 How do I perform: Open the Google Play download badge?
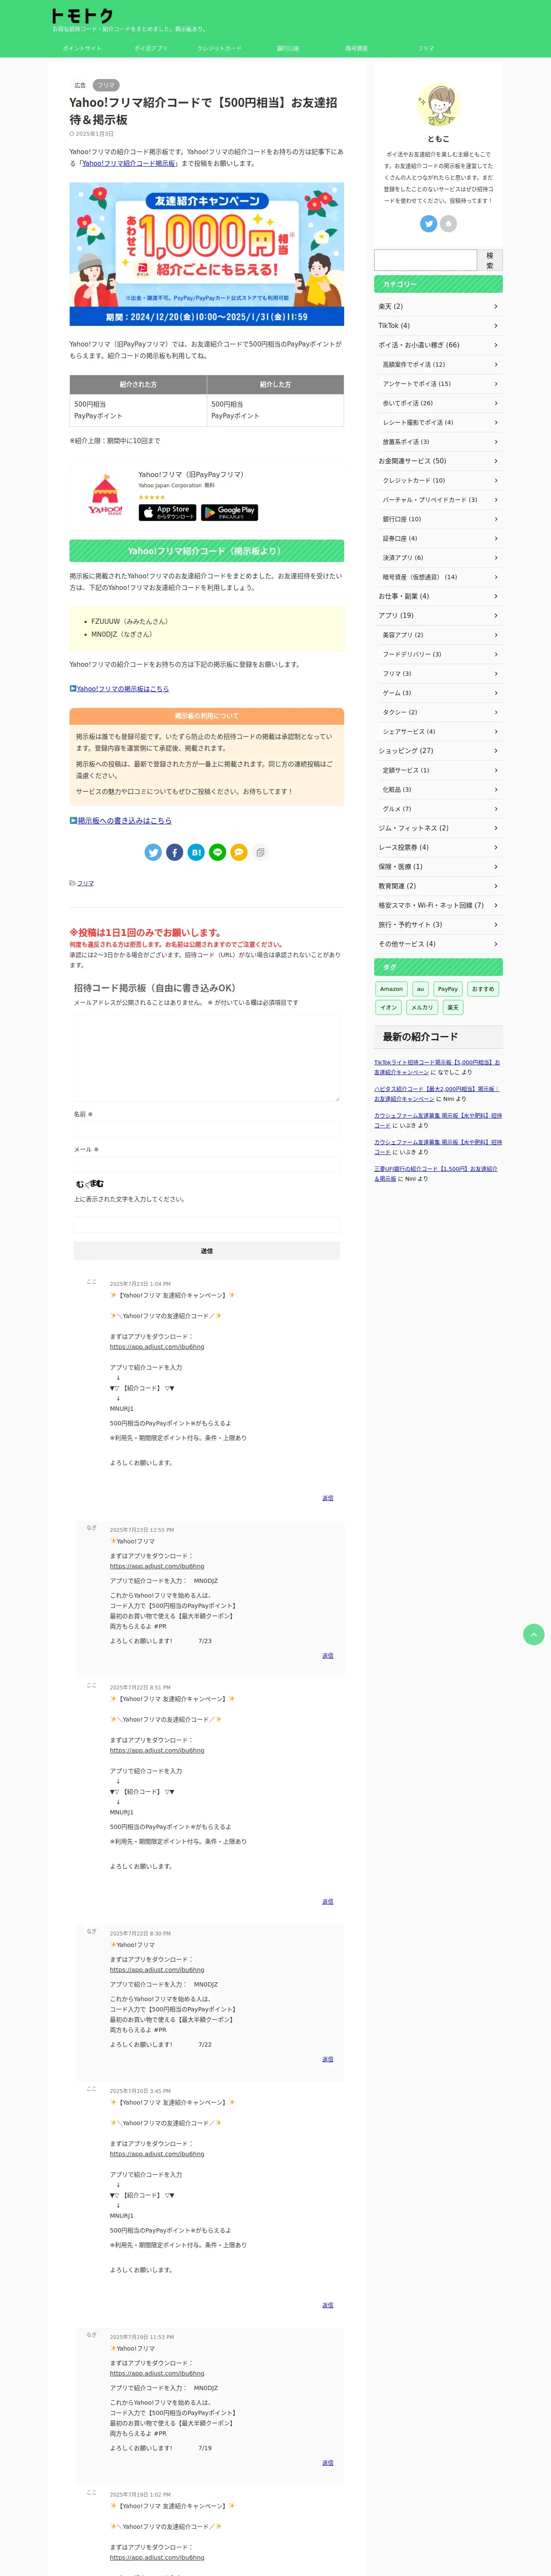(229, 512)
